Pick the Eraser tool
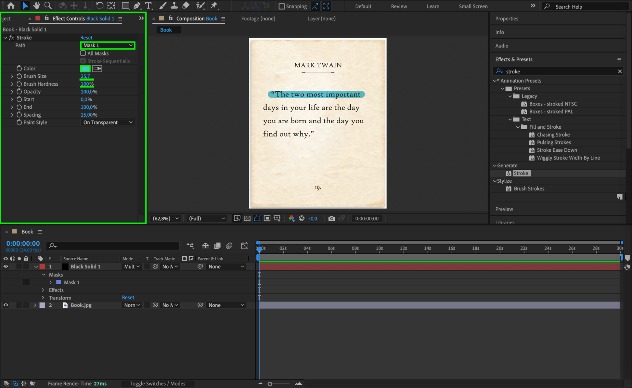 pyautogui.click(x=186, y=5)
